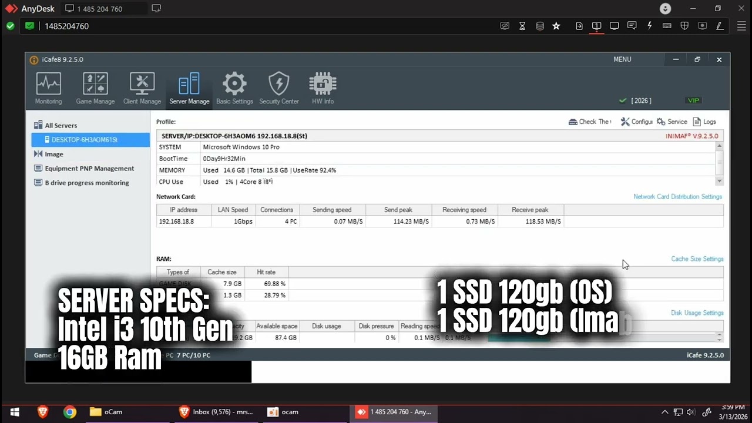752x423 pixels.
Task: Open the MENU in iCafe8 title bar
Action: pos(622,59)
